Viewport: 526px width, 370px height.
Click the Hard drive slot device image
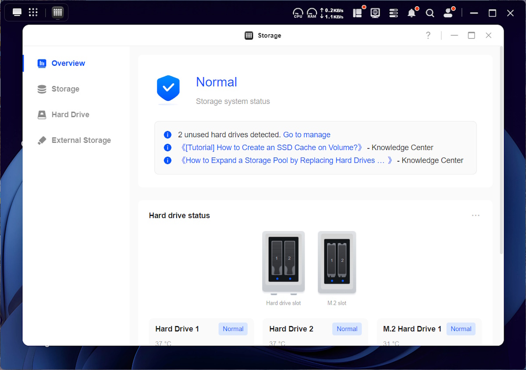284,262
